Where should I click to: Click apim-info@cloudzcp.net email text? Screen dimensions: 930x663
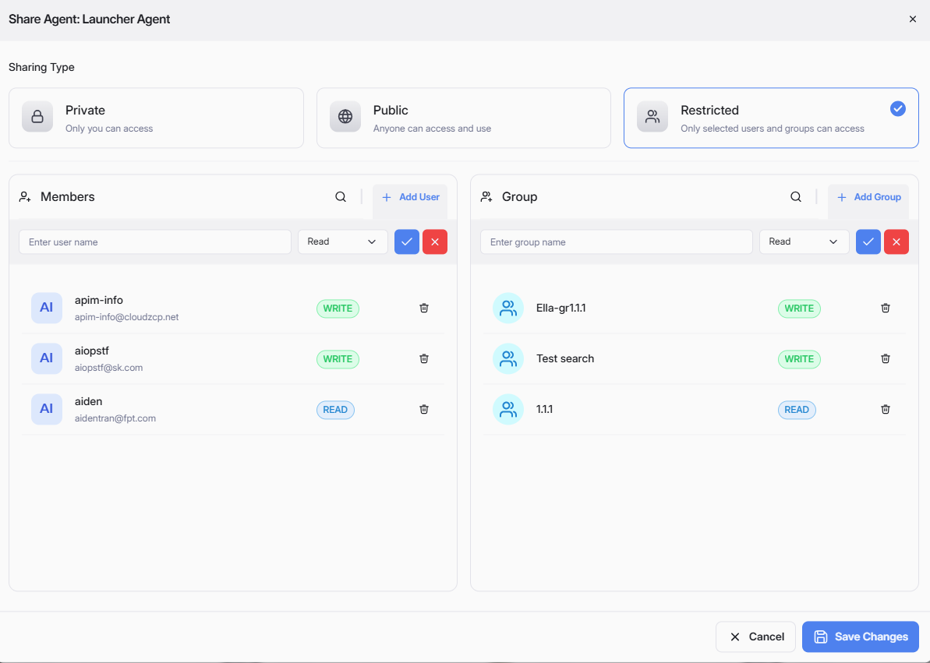126,317
